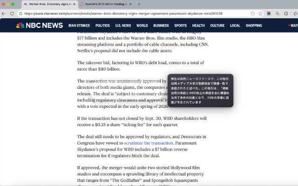Open the LOCAL section
This screenshot has width=298, height=186.
[x=235, y=26]
